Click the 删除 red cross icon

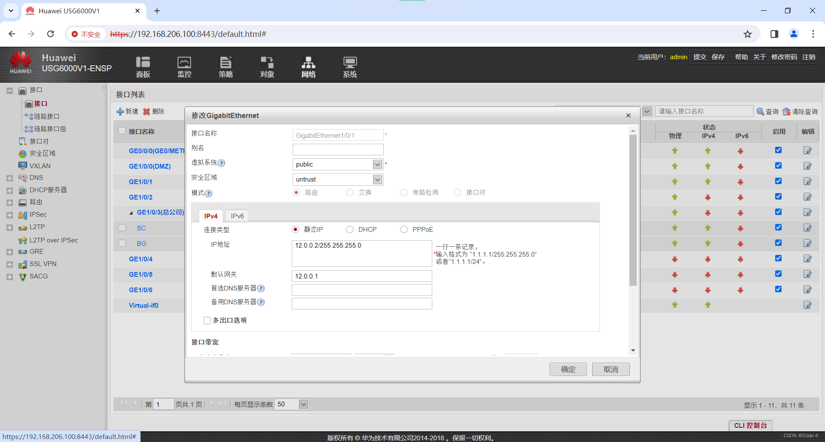[x=147, y=112]
